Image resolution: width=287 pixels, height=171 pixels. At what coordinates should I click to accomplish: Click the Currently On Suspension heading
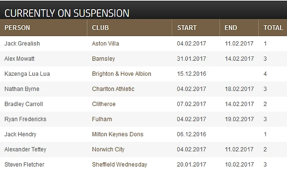pyautogui.click(x=67, y=13)
